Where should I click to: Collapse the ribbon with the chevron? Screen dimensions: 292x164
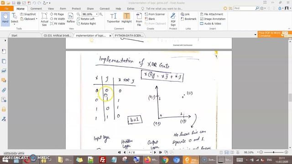click(x=289, y=29)
